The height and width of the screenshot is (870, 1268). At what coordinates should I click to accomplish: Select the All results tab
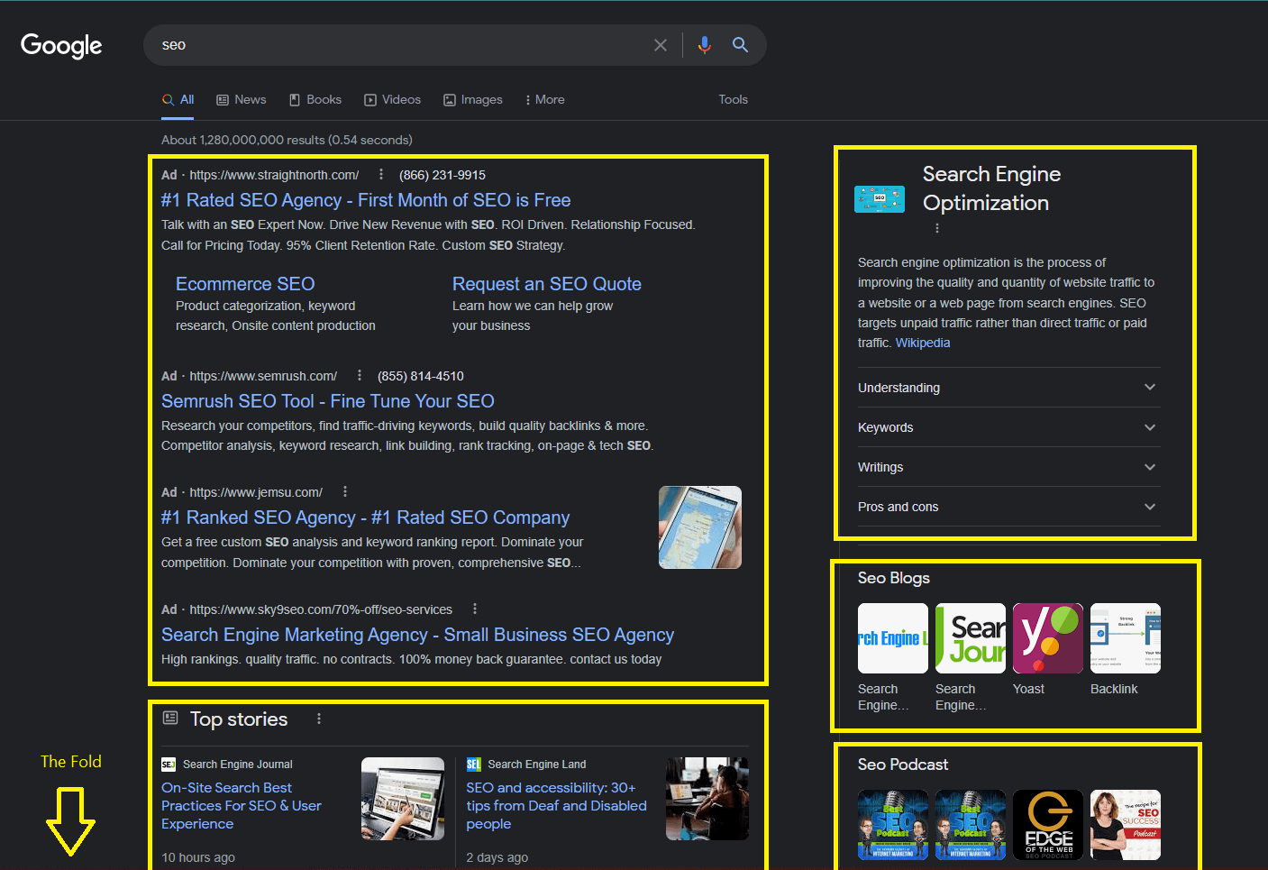tap(178, 99)
